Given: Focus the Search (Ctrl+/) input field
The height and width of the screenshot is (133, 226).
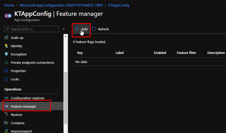Looking at the screenshot, I should pyautogui.click(x=32, y=29).
